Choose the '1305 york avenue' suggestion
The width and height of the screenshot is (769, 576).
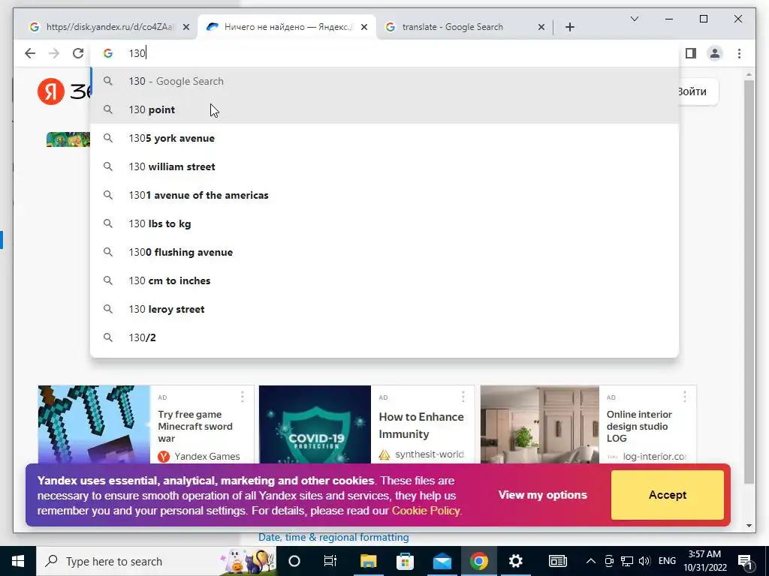(x=384, y=138)
